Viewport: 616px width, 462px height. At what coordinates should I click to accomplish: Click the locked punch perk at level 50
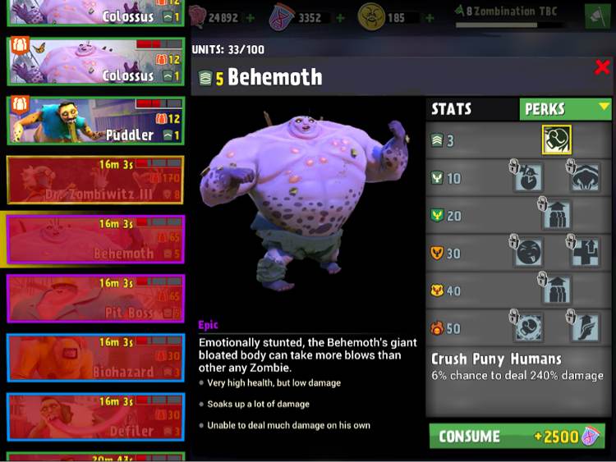tap(527, 327)
